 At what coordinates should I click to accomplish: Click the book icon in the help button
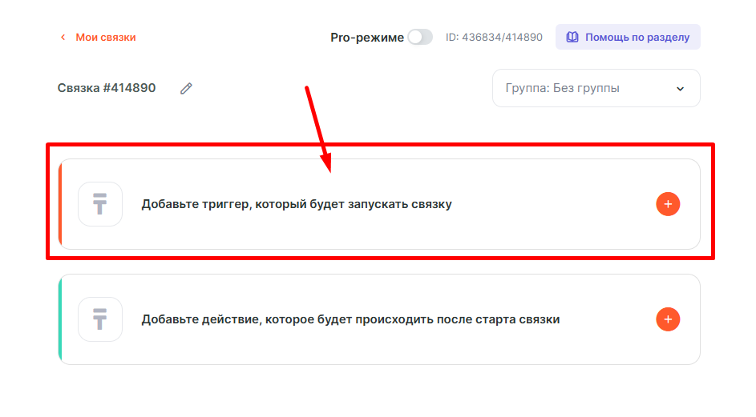[x=572, y=38]
